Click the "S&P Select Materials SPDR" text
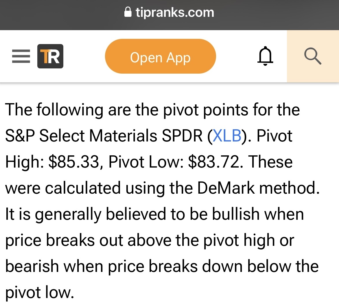Image resolution: width=339 pixels, height=307 pixels. 104,136
